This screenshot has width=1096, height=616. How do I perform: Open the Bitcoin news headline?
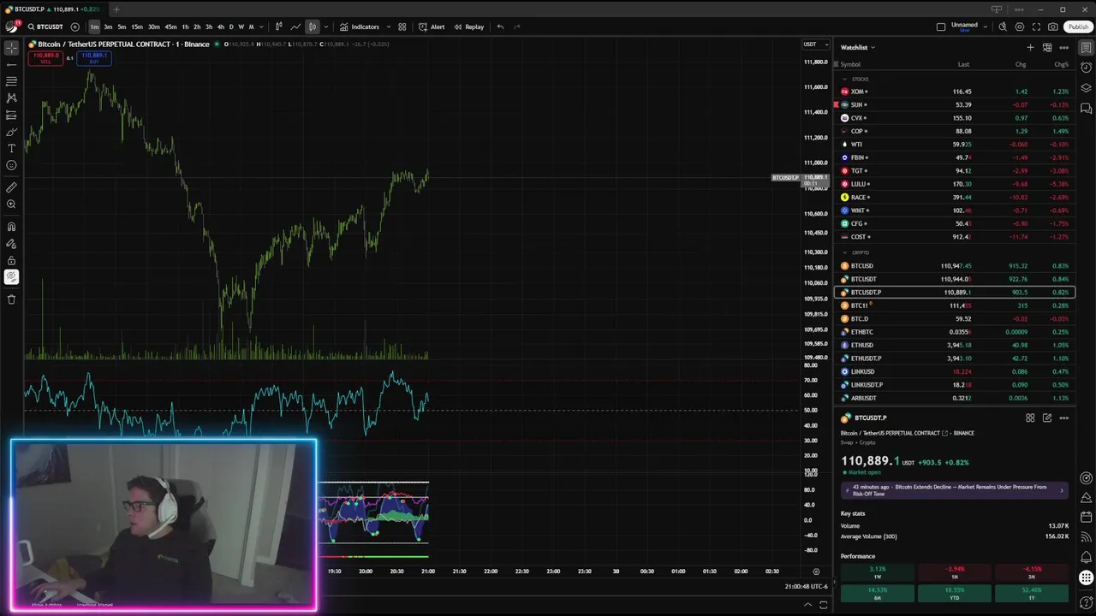pos(954,490)
